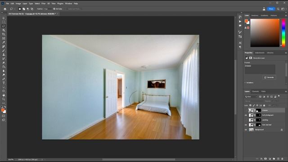Screen dimensions: 288x162
Task: Click the Prompt text field containing dresser
Action: (x=260, y=69)
